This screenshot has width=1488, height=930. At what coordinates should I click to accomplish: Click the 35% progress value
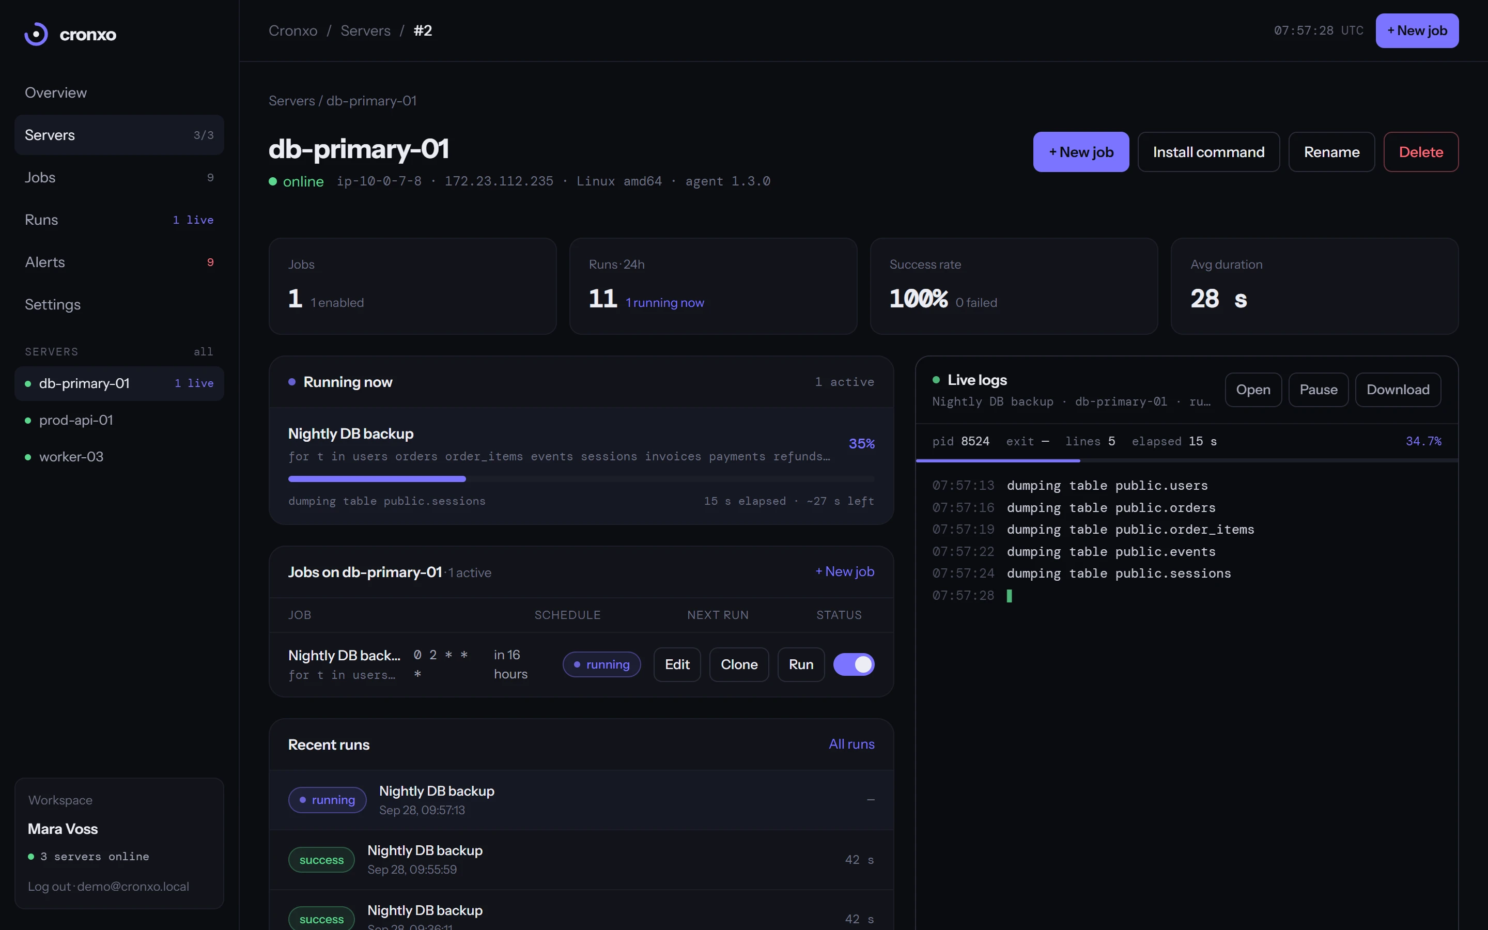pos(861,443)
